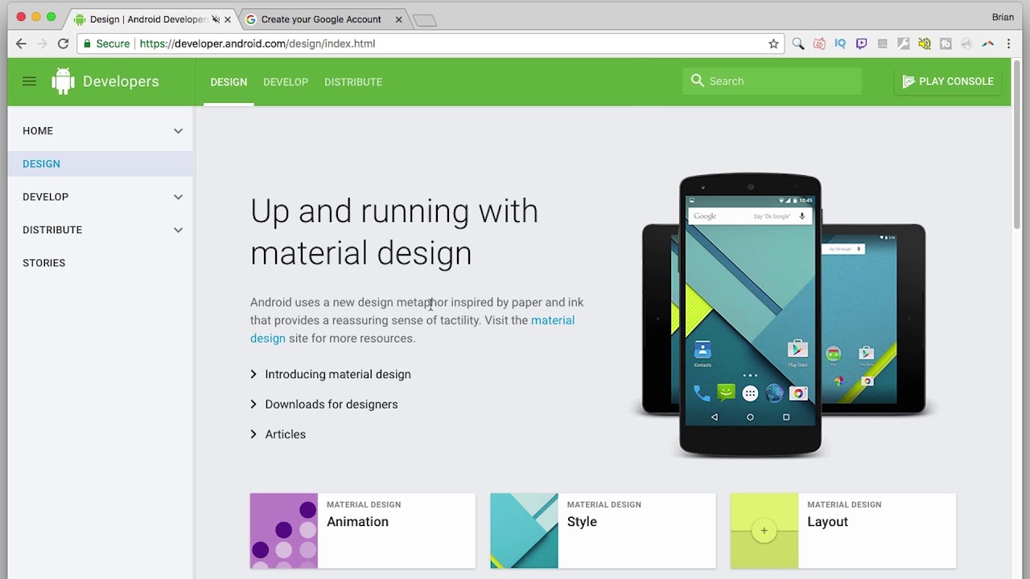Click the magnifying glass extension icon
Screen dimensions: 1030x579
[x=798, y=43]
